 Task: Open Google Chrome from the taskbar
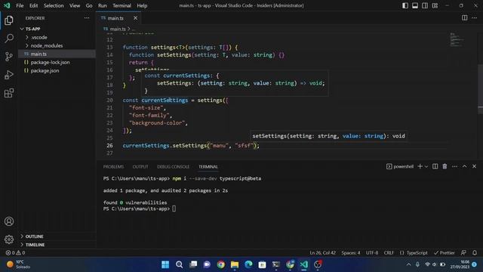coord(221,264)
